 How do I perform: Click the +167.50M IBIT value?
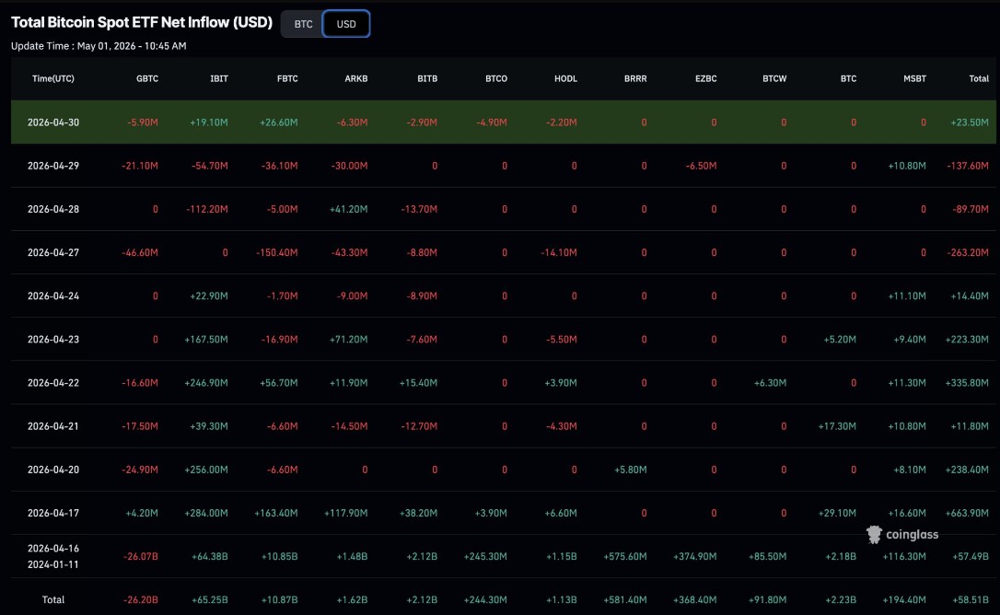[206, 340]
